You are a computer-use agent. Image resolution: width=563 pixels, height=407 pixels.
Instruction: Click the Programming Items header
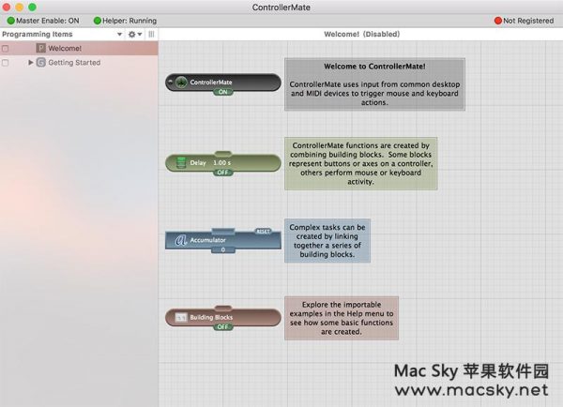coord(38,34)
